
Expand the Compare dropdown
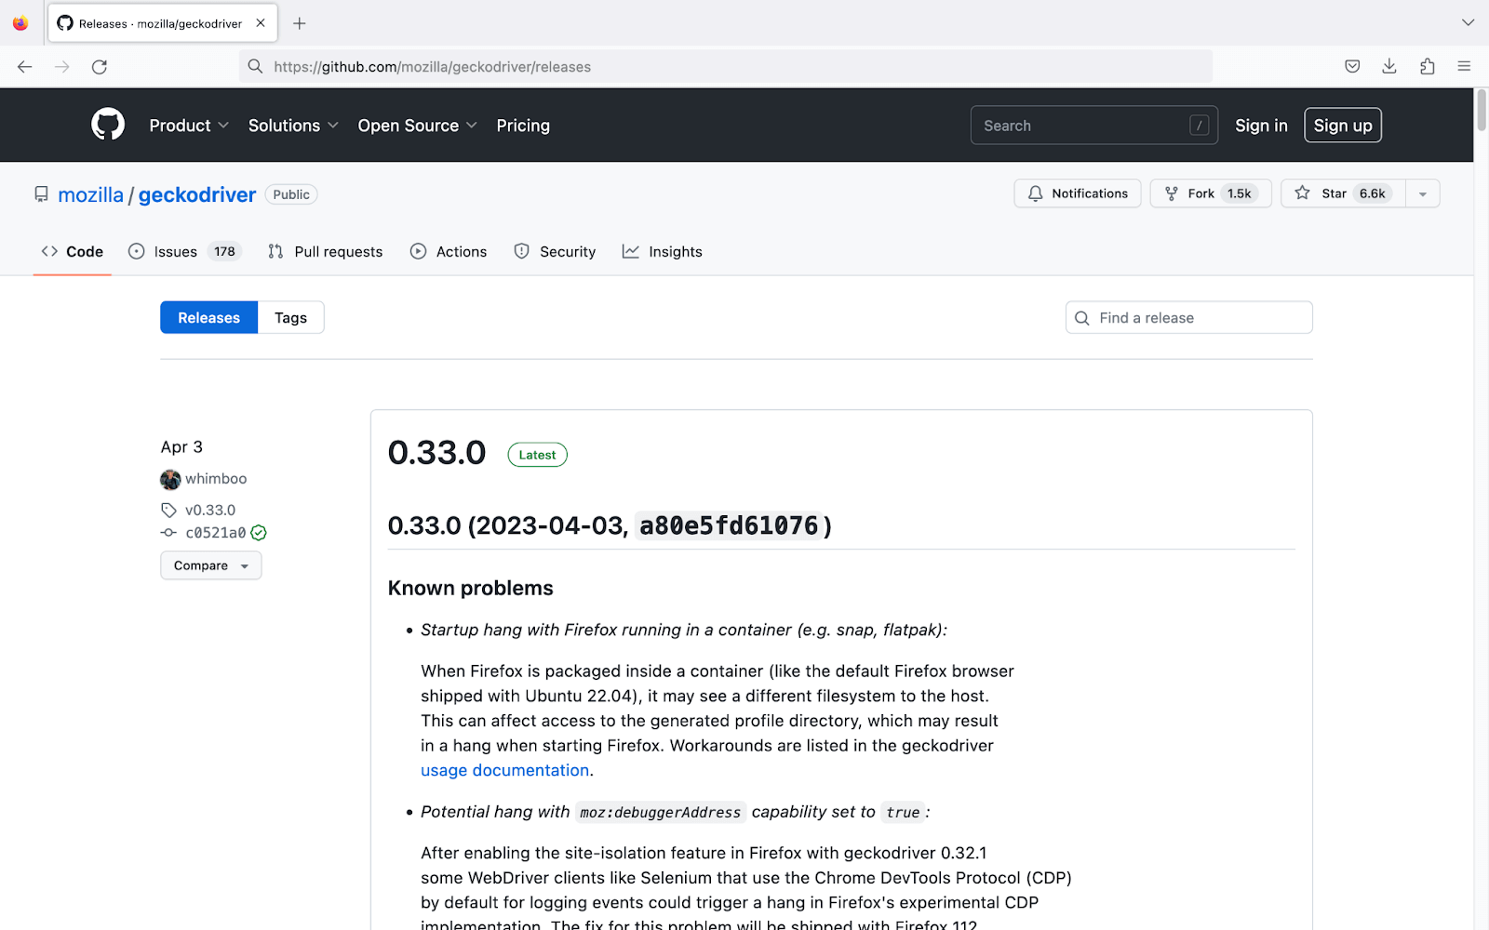coord(211,565)
